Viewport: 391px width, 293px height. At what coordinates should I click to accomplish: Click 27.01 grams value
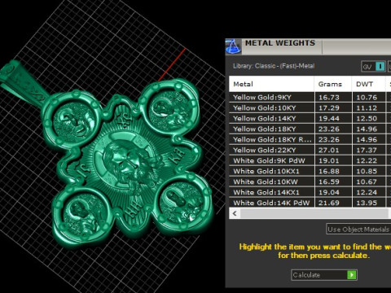[x=328, y=150]
